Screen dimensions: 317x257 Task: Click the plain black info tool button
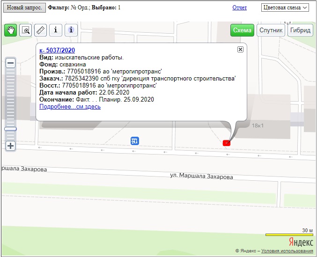[56, 30]
